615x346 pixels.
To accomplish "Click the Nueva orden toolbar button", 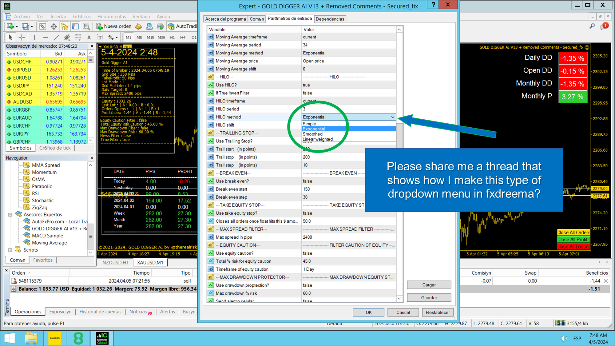I will [x=114, y=26].
